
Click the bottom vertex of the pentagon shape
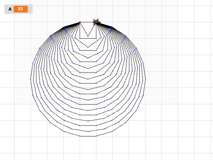pos(88,48)
